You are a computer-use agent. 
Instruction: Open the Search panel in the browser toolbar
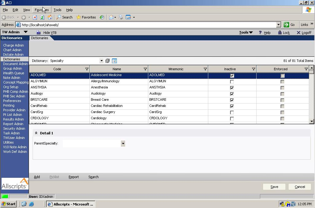pos(64,17)
